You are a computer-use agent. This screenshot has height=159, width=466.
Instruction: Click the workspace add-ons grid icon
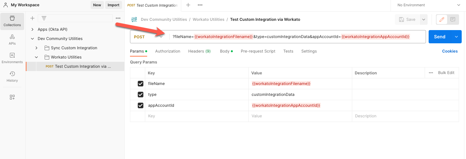pyautogui.click(x=12, y=97)
